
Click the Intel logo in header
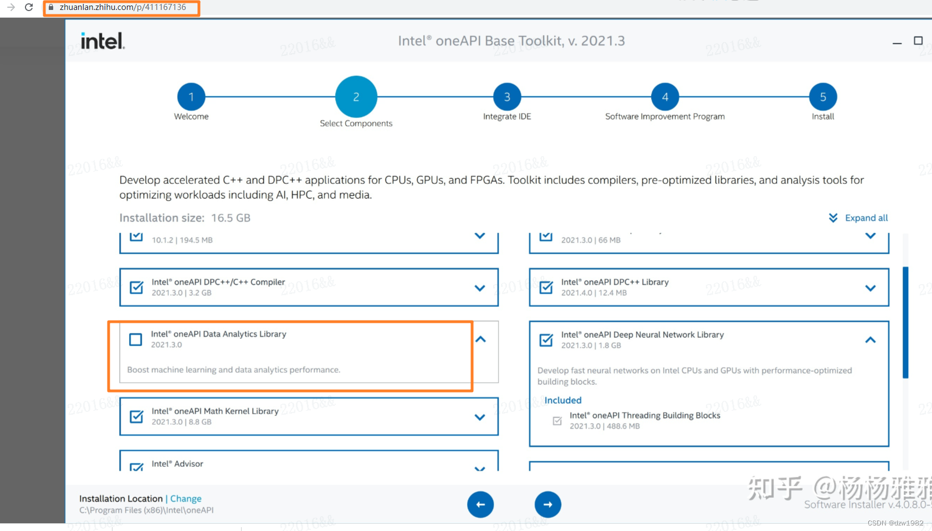(103, 40)
